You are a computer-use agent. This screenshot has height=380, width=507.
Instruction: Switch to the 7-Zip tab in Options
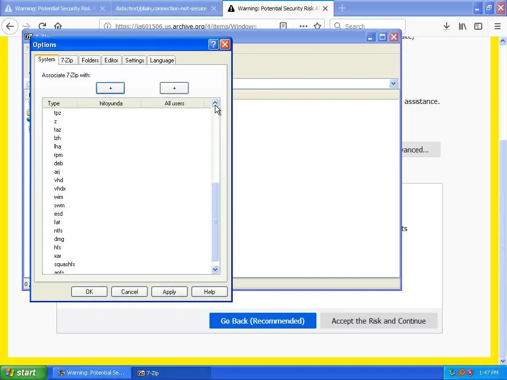coord(67,60)
